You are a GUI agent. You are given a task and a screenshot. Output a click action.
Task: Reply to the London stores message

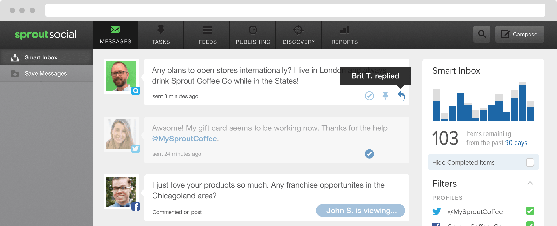pyautogui.click(x=402, y=96)
